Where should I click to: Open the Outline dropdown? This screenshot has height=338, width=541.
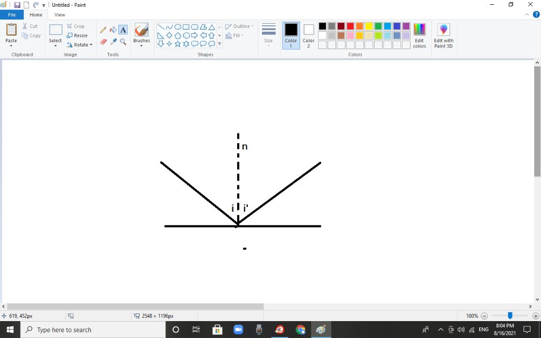239,26
